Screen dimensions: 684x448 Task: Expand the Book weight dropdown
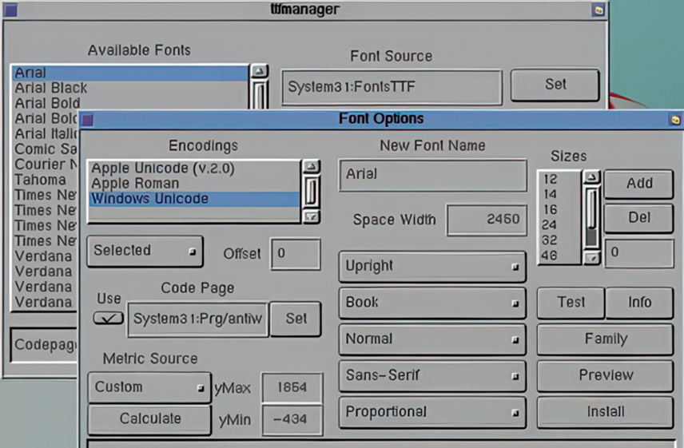[432, 303]
